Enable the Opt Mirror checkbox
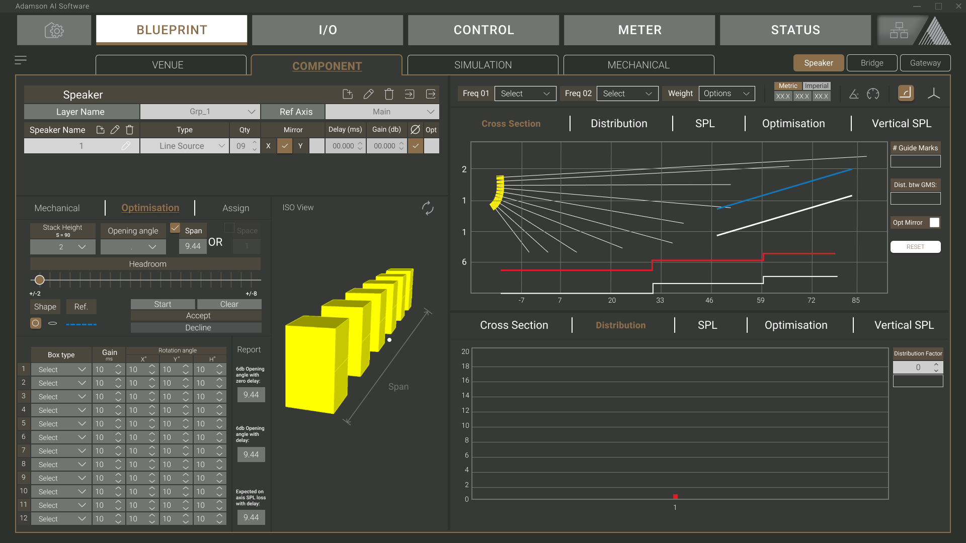 click(x=934, y=223)
